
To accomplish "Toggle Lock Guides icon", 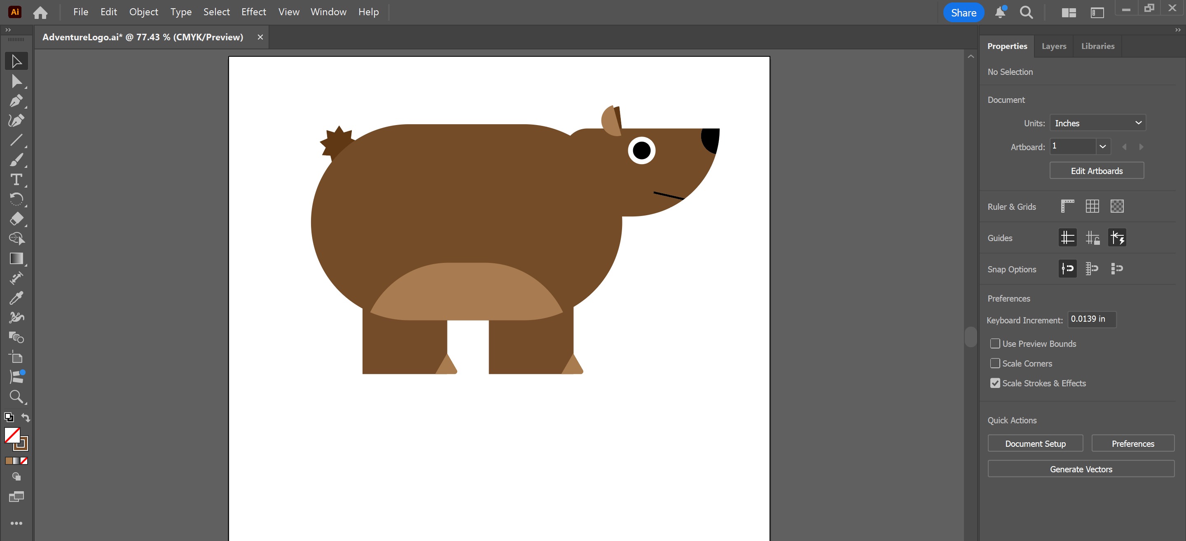I will (1092, 238).
